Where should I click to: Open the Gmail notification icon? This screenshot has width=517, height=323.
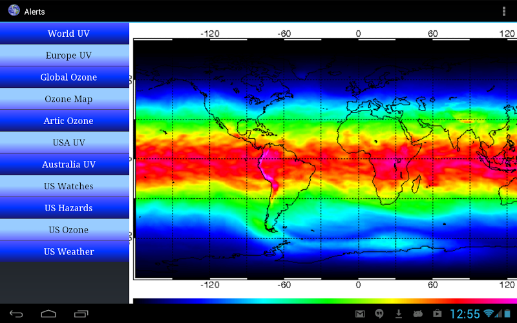pos(360,314)
